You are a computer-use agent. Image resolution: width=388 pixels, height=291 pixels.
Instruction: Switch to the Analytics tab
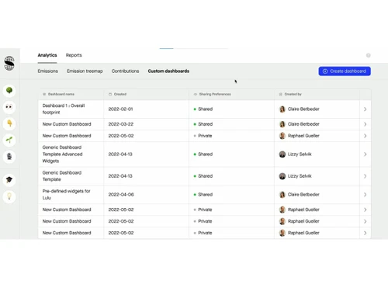click(47, 55)
